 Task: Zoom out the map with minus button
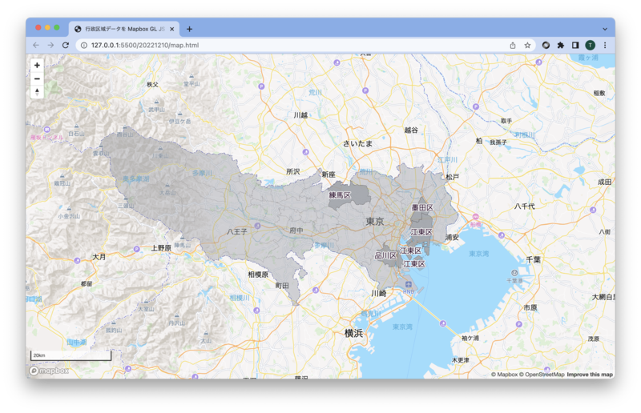tap(37, 78)
